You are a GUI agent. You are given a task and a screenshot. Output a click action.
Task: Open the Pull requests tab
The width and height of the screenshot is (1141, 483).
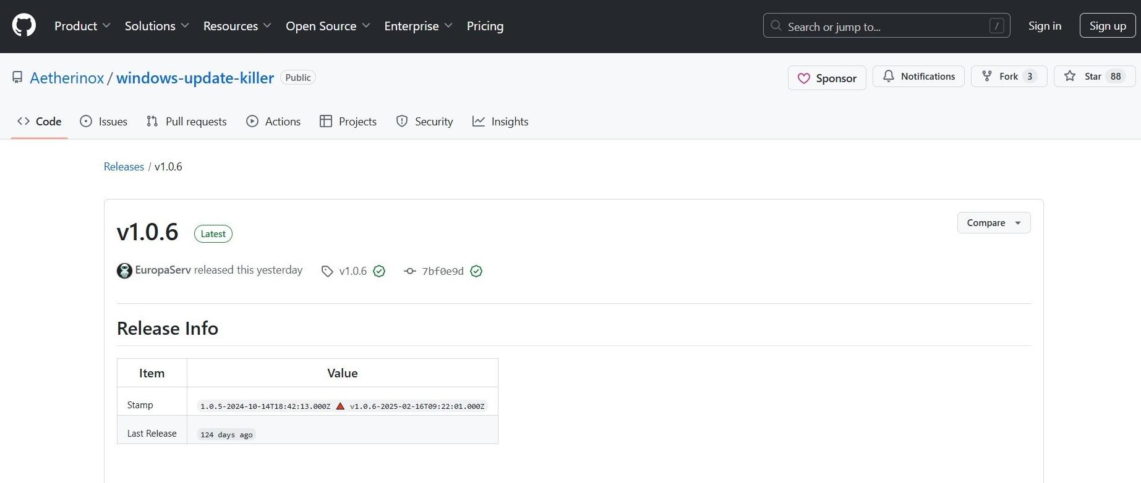[x=187, y=122]
